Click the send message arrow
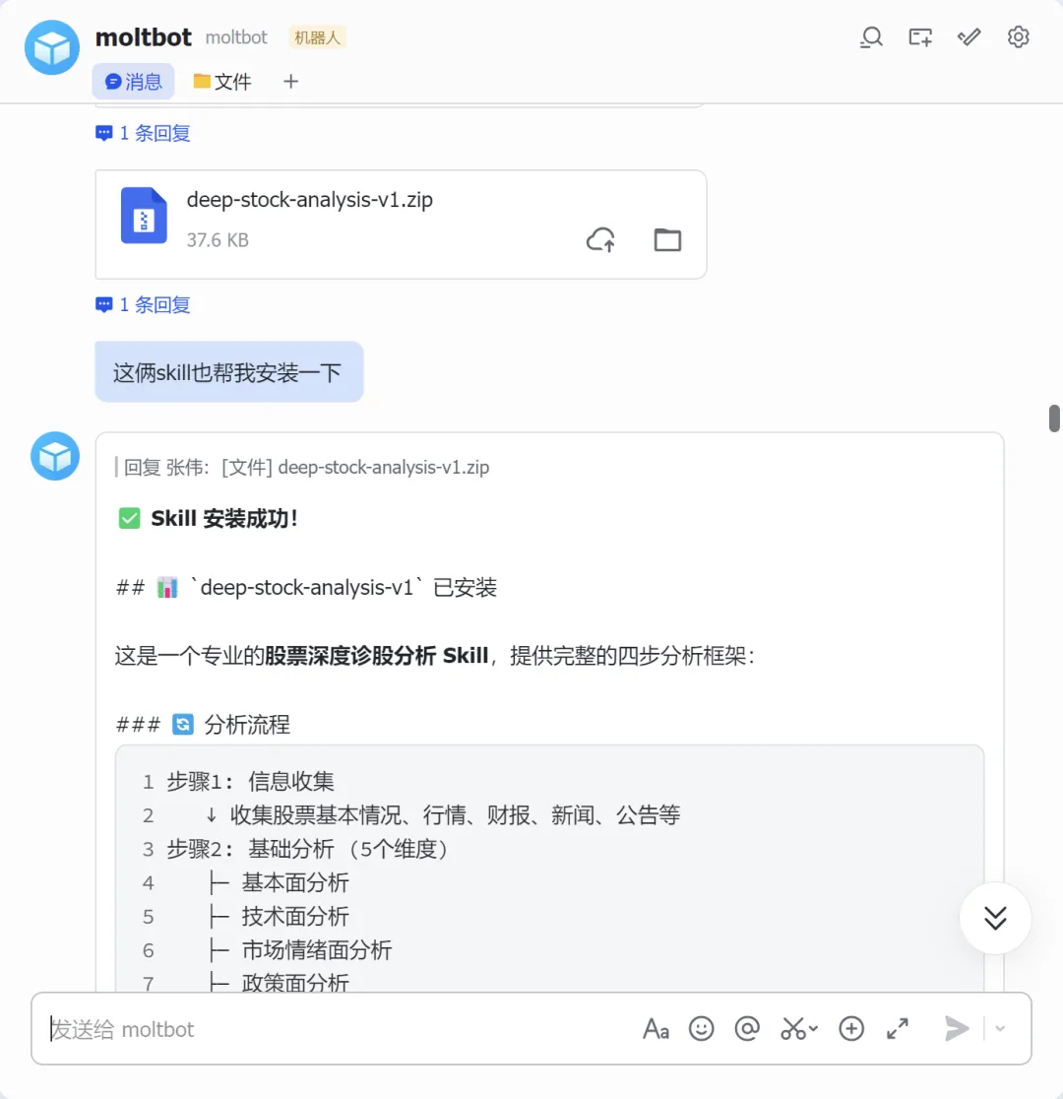1063x1099 pixels. click(957, 1029)
